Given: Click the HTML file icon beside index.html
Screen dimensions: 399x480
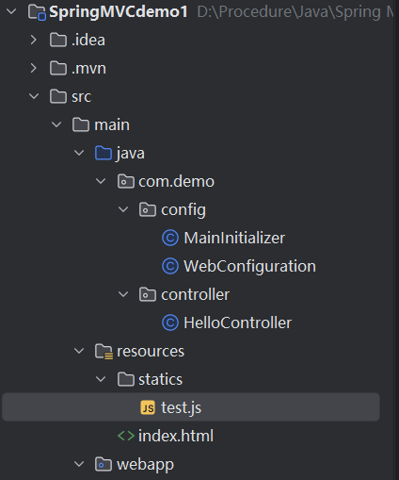Looking at the screenshot, I should pyautogui.click(x=126, y=436).
